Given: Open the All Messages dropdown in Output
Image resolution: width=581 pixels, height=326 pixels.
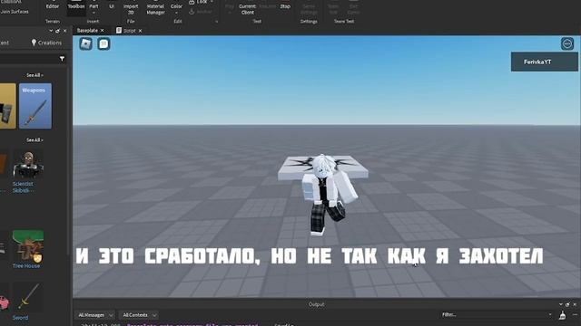Looking at the screenshot, I should (x=95, y=315).
